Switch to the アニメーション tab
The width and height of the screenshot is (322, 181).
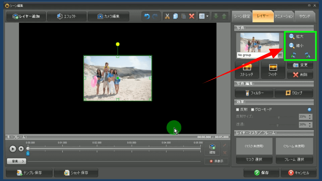[x=283, y=16]
